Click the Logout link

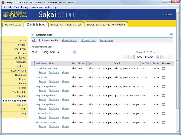point(168,14)
